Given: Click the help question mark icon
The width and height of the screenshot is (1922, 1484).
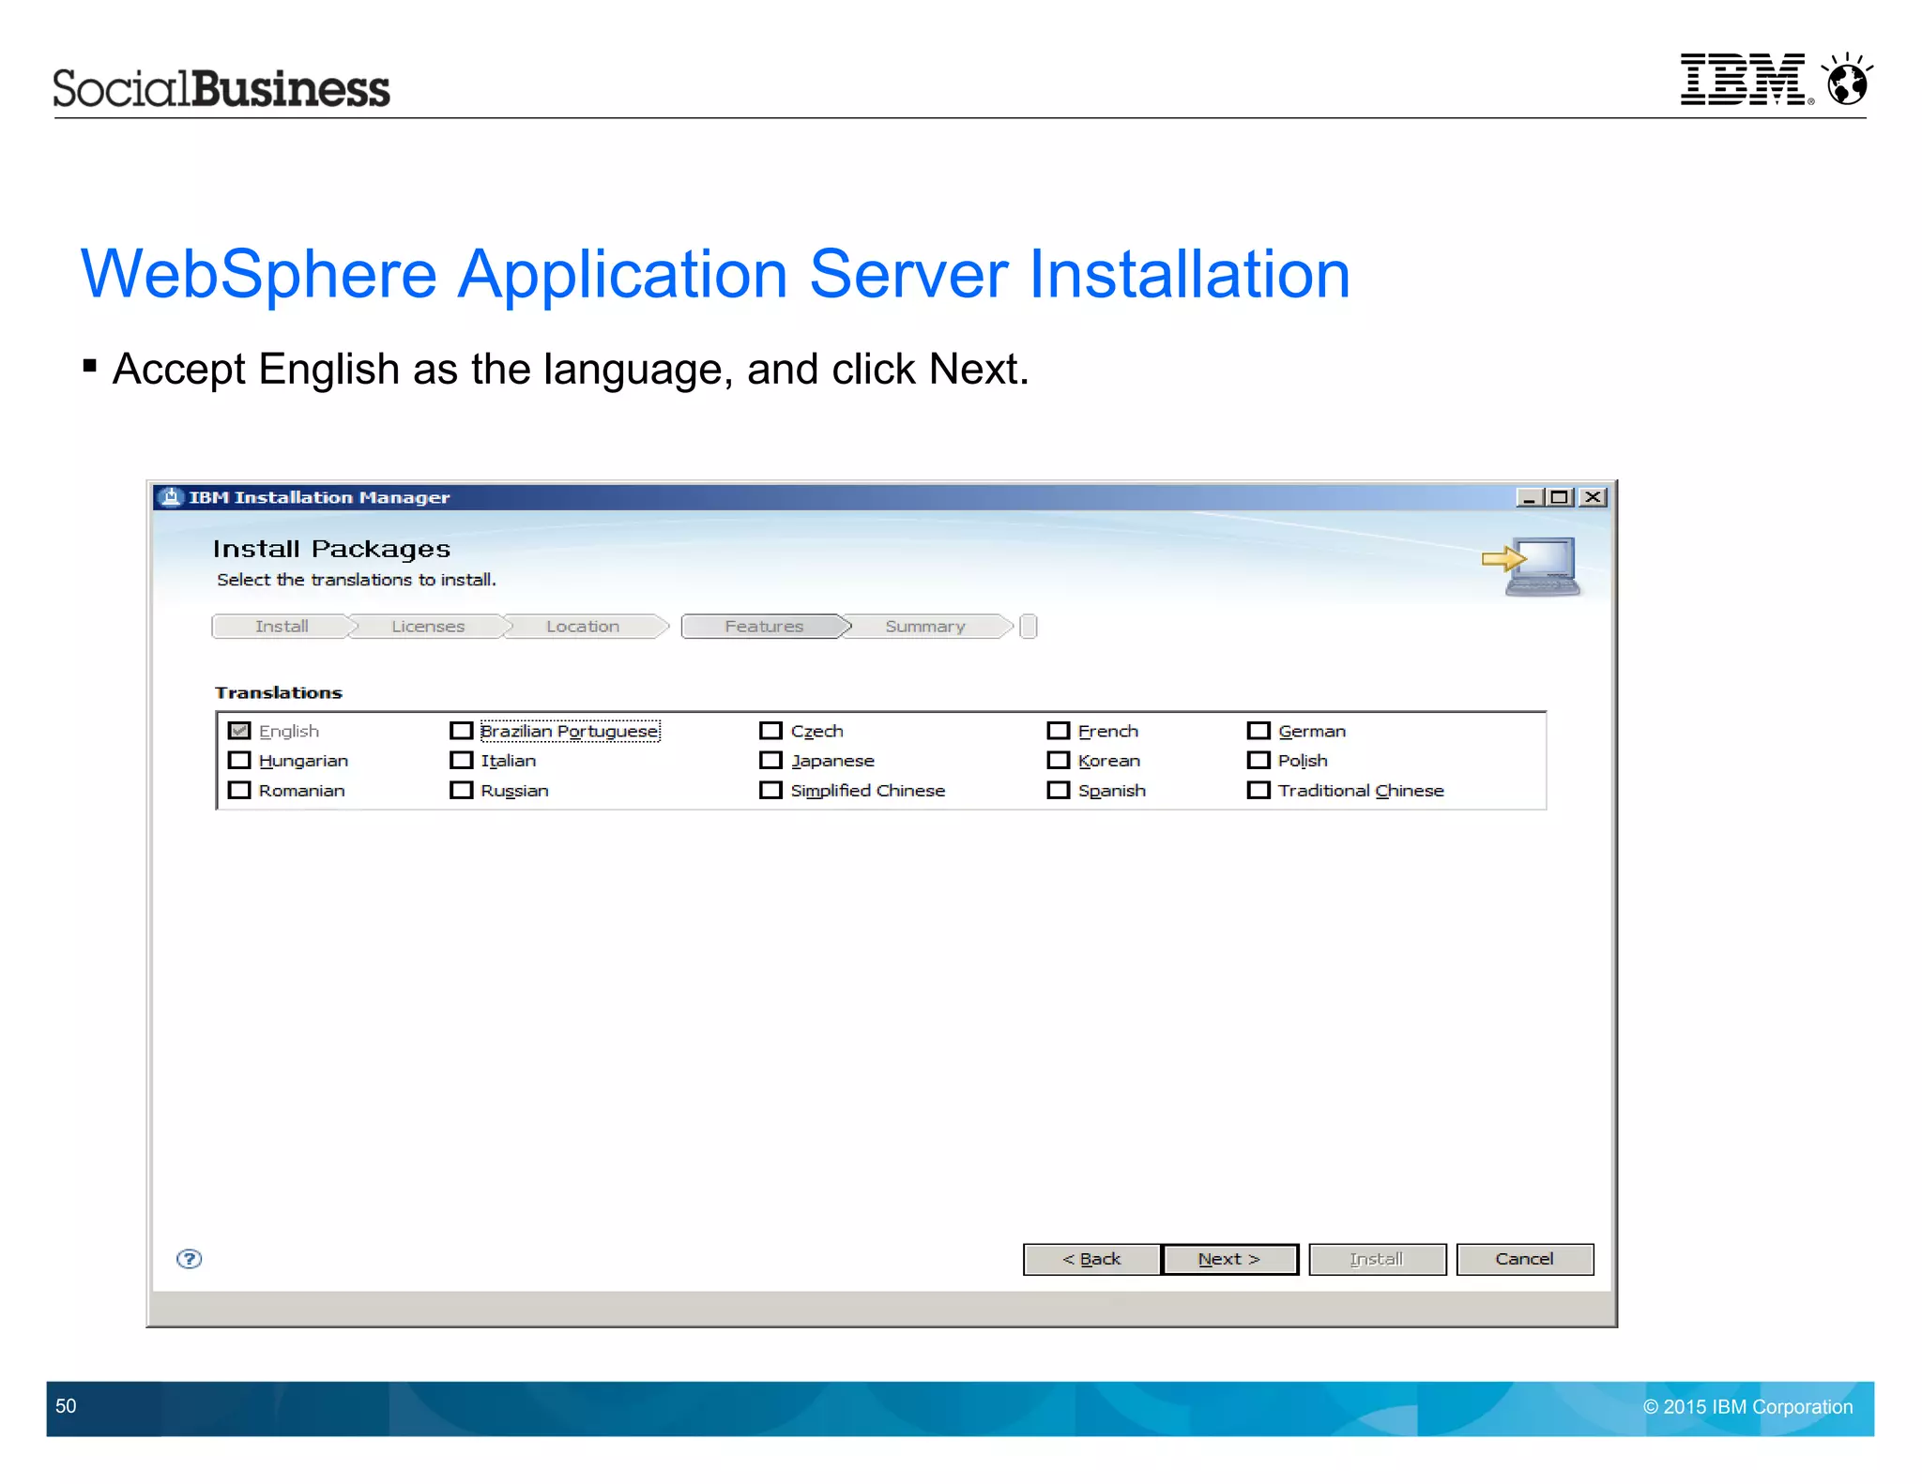Looking at the screenshot, I should [x=189, y=1259].
